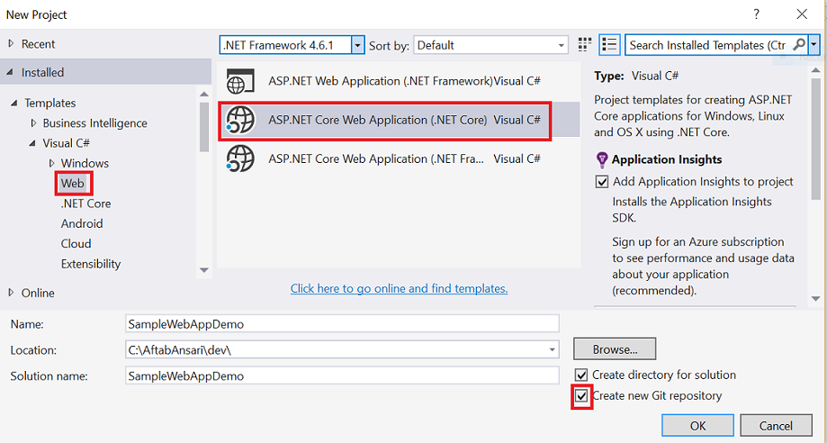
Task: Click the ASP.NET Web Application (.NET Framework) icon
Action: 240,82
